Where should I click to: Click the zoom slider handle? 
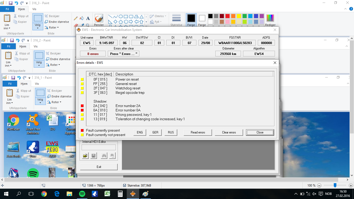coord(335,185)
